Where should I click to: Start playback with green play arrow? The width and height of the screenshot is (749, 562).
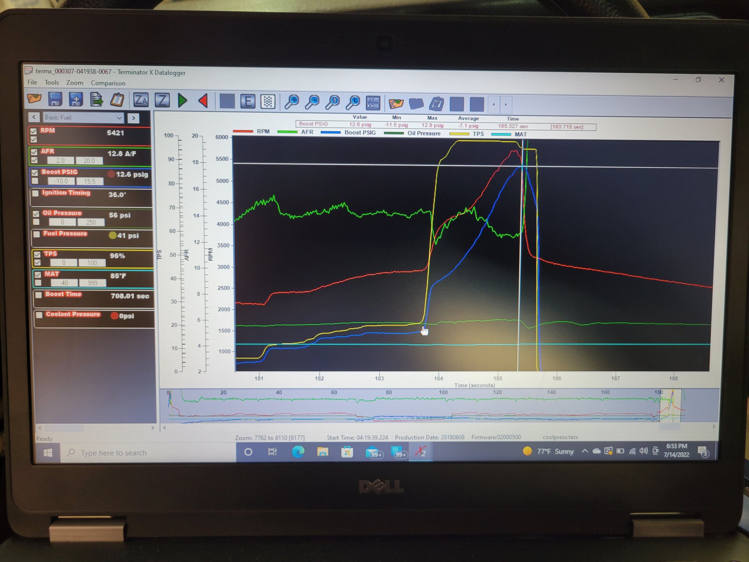182,101
